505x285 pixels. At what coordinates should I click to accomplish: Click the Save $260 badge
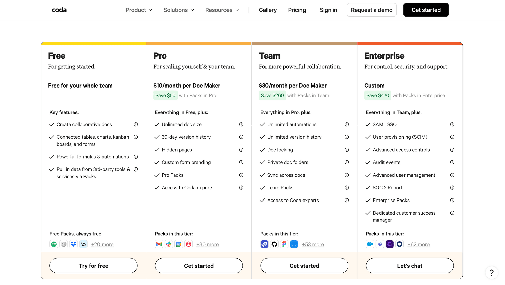(272, 95)
